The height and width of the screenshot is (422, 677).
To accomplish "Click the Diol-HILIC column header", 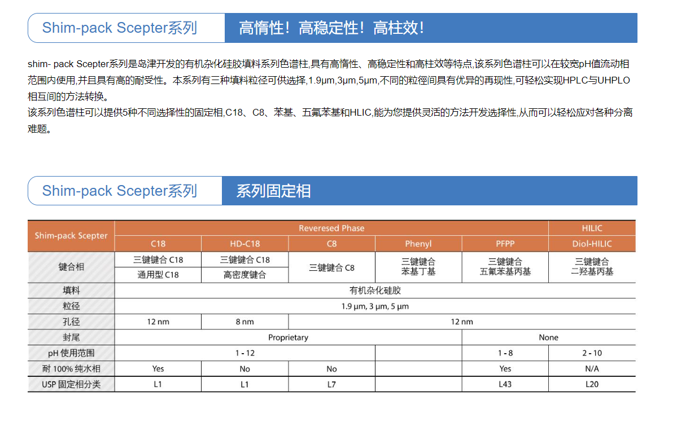I will [x=592, y=244].
